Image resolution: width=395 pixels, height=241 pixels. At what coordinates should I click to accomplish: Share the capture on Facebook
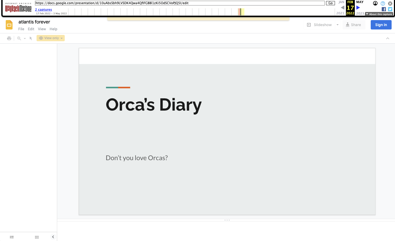(x=384, y=9)
